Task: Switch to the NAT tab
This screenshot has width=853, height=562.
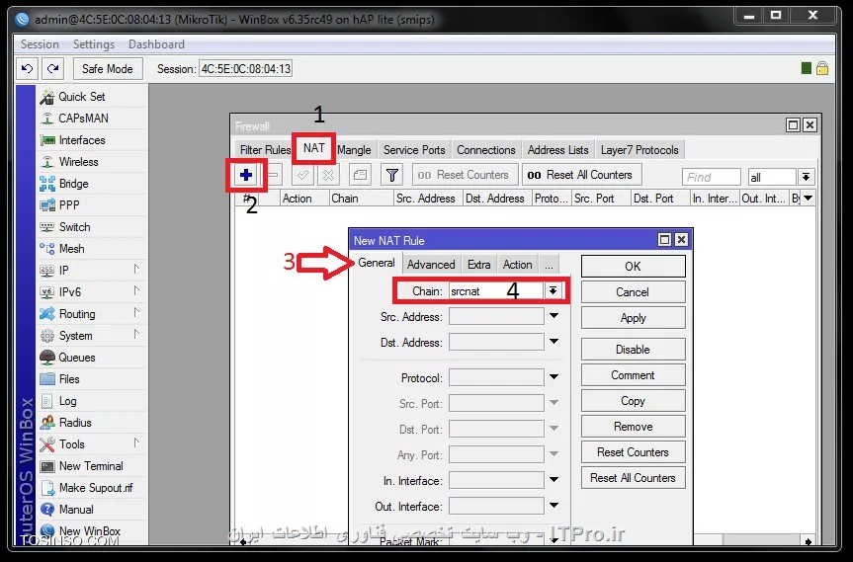Action: tap(314, 148)
